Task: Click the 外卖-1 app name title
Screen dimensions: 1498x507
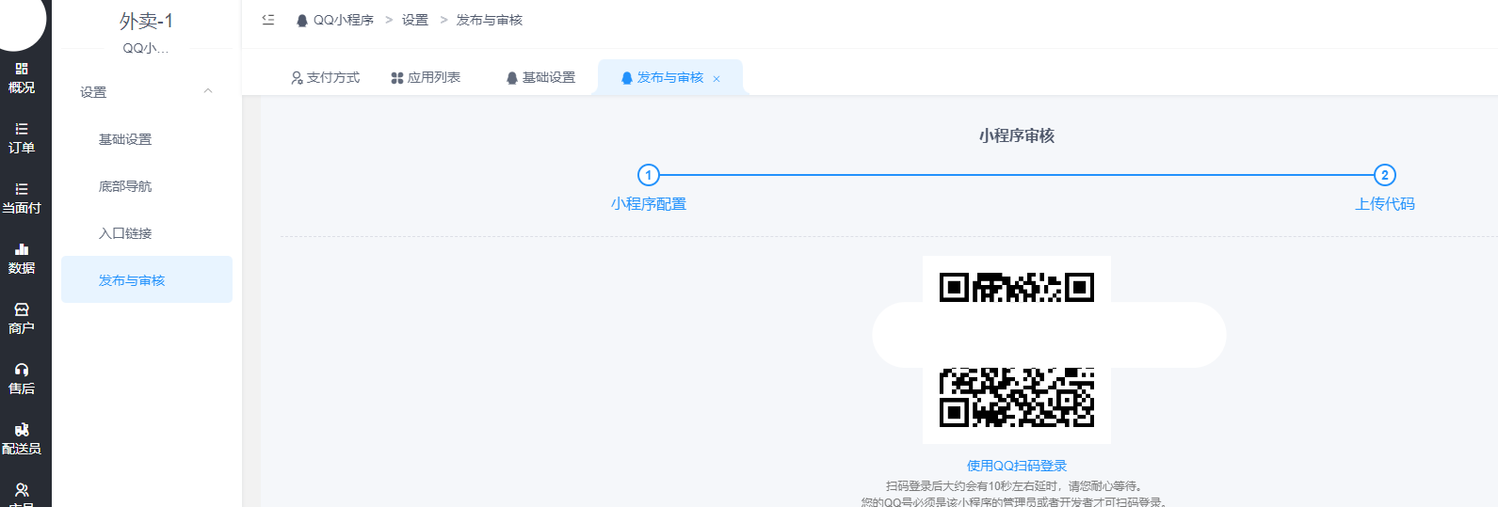Action: [146, 21]
